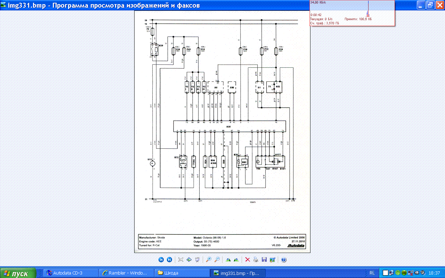
Task: Open the Start menu (пуск)
Action: 18,273
